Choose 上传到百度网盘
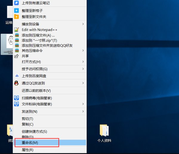This screenshot has height=154, width=179. (50, 76)
